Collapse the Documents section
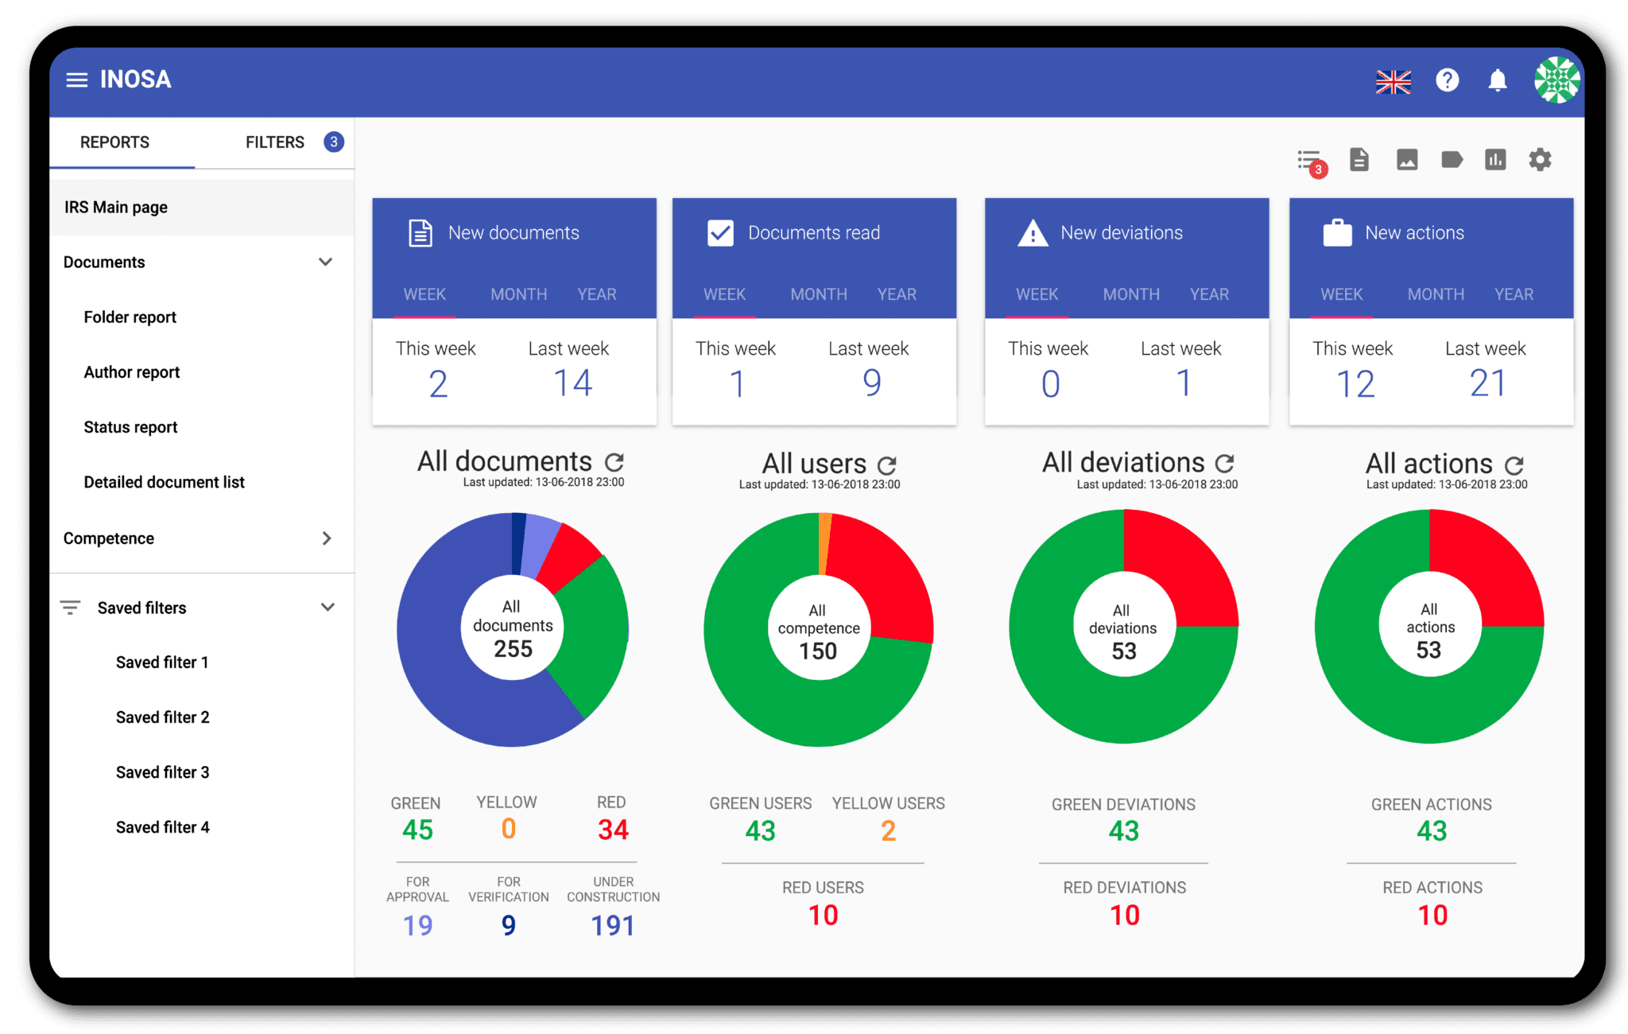The width and height of the screenshot is (1628, 1034). 324,262
